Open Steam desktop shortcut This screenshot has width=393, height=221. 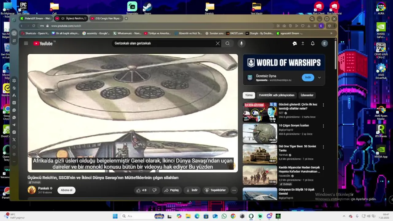point(148,8)
